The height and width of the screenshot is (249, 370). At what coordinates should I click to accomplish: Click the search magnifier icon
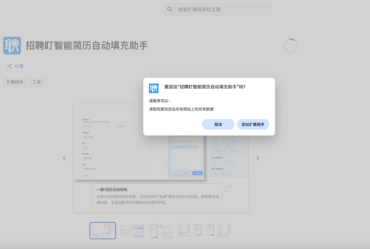point(170,9)
